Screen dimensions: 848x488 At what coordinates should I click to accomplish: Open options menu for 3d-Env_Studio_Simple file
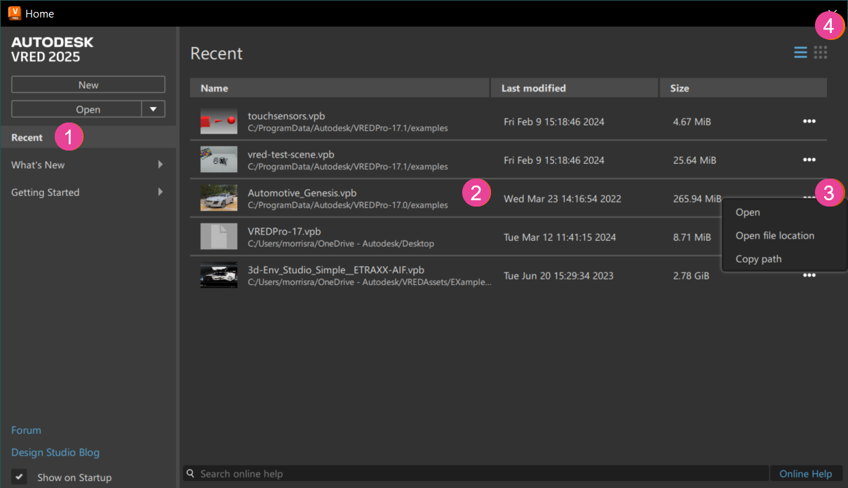(809, 275)
